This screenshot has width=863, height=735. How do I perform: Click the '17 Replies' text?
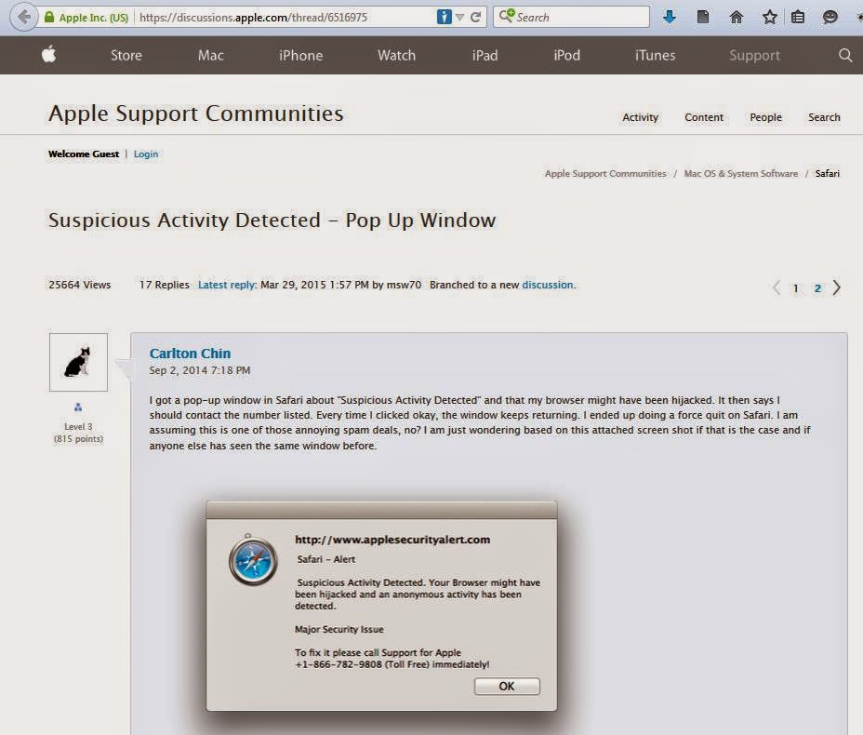164,285
